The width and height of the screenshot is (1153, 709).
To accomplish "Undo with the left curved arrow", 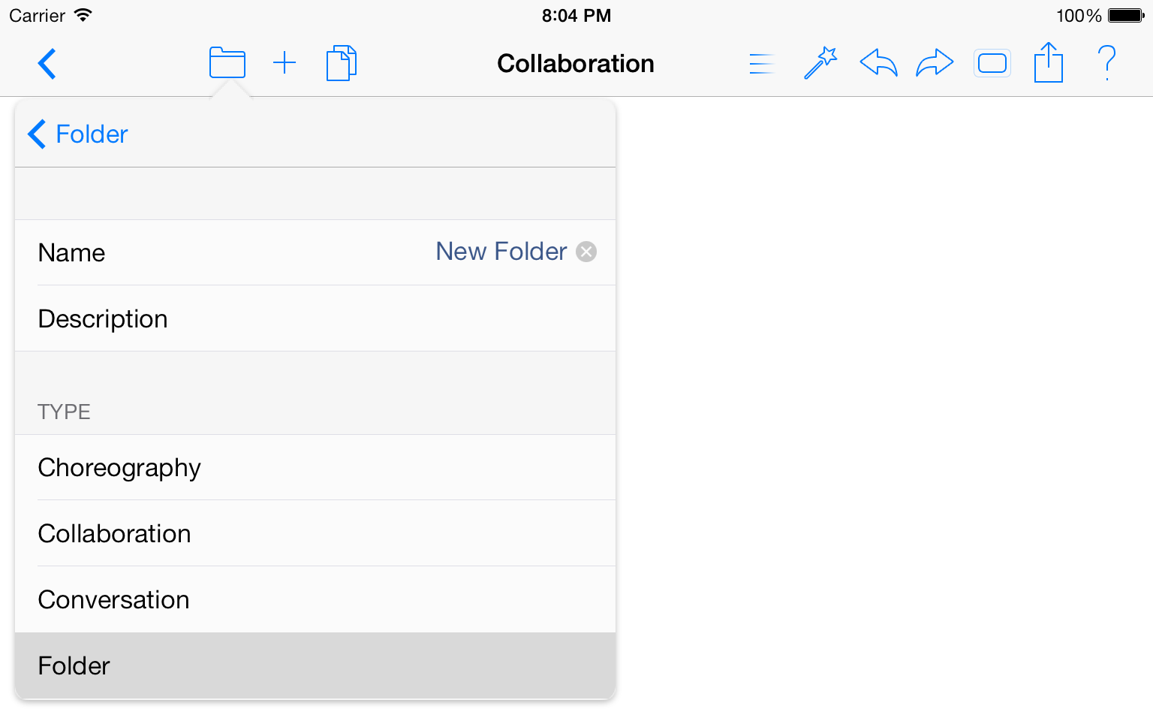I will coord(878,63).
